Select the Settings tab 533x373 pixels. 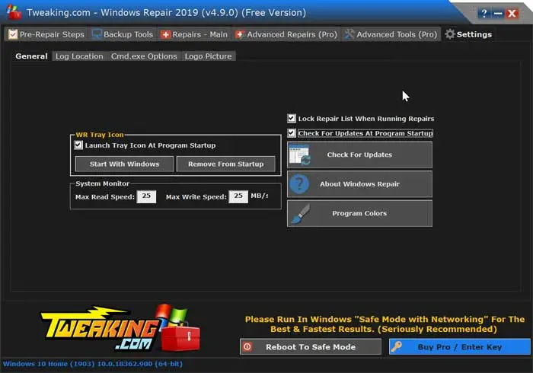coord(468,34)
